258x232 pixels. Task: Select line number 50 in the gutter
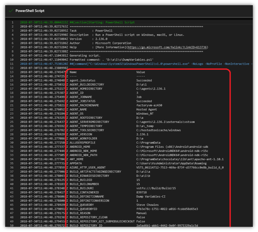pos(11,225)
